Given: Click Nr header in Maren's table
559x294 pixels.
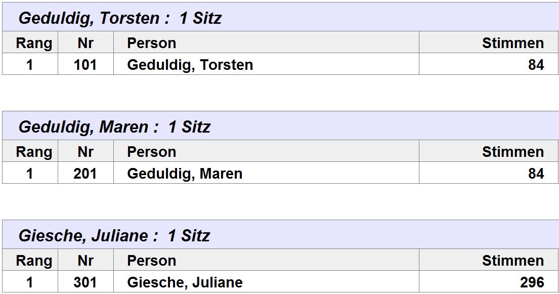Looking at the screenshot, I should pos(85,152).
